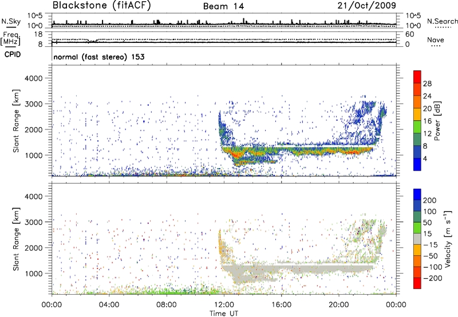Click the 'CPID' row label

click(12, 54)
